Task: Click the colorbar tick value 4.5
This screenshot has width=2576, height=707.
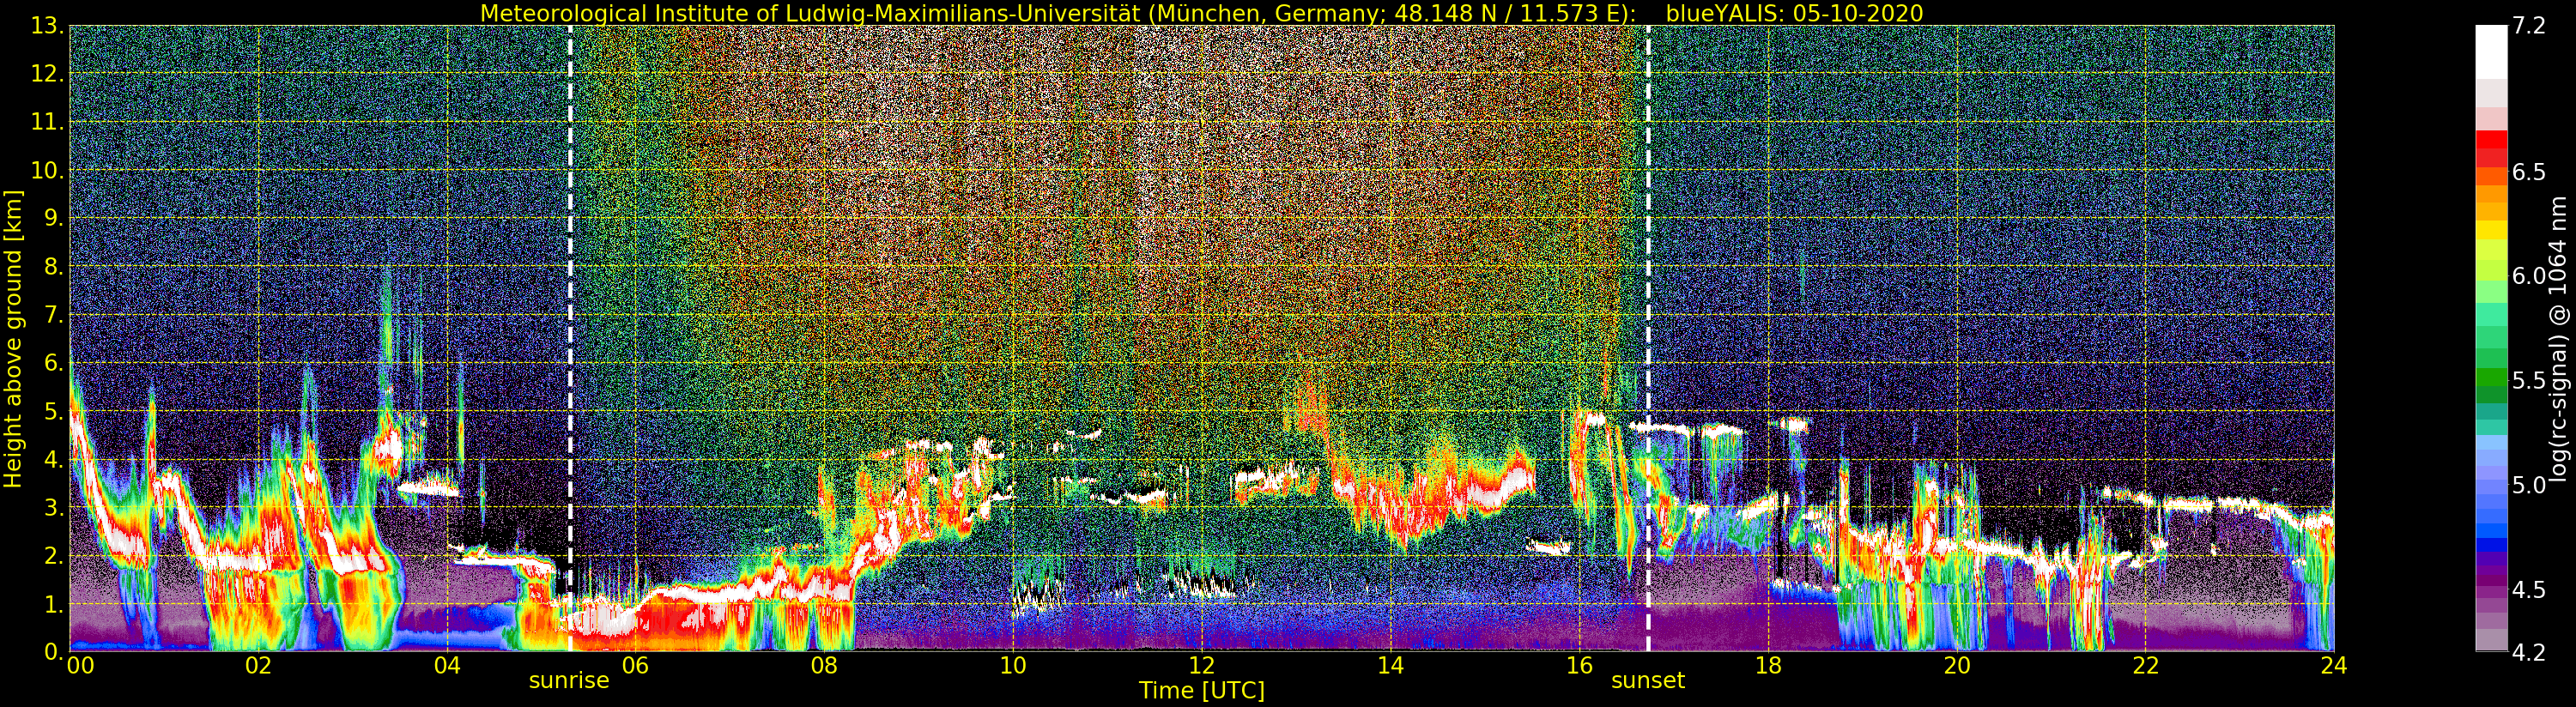Action: (2529, 590)
